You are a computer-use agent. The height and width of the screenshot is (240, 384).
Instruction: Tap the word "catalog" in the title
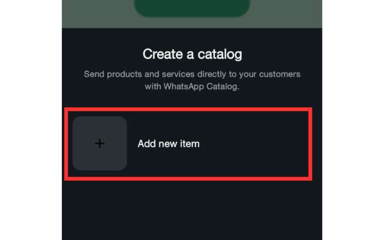click(x=220, y=54)
